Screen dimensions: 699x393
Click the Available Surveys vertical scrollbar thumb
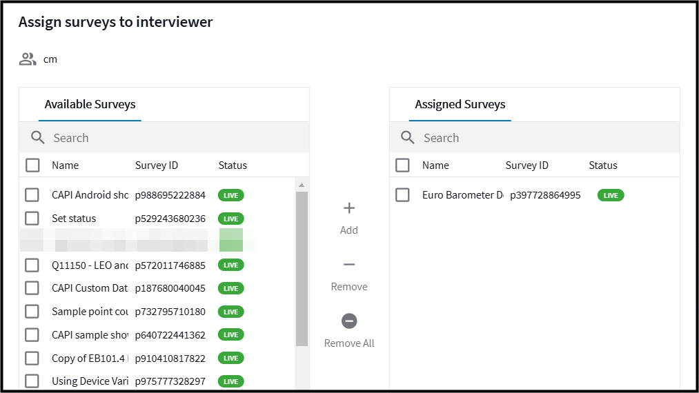302,269
